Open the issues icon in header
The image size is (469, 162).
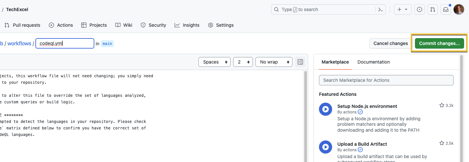coord(419,9)
